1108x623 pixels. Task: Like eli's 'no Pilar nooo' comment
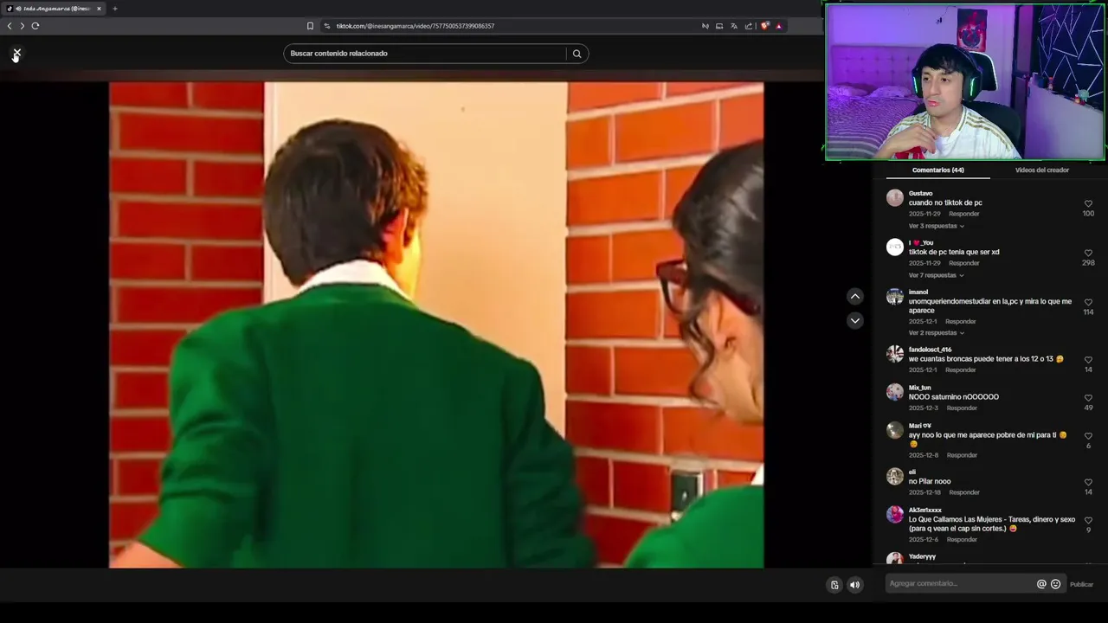(1088, 482)
